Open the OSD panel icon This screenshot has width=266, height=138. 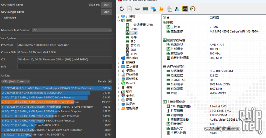click(x=185, y=9)
